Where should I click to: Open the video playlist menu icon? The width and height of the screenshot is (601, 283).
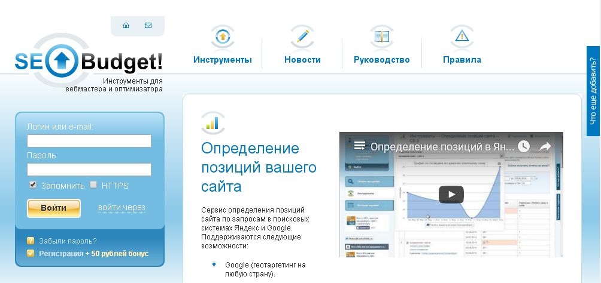[x=359, y=146]
